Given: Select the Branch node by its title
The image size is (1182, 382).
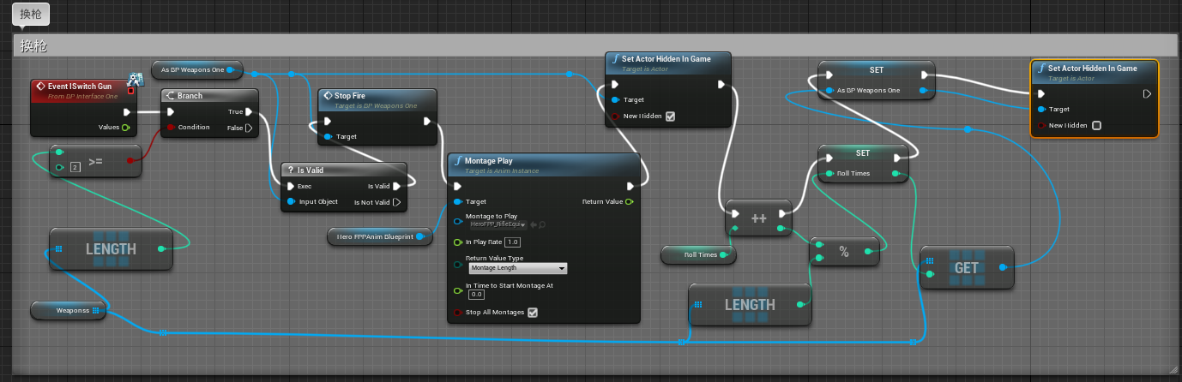Looking at the screenshot, I should pyautogui.click(x=189, y=96).
